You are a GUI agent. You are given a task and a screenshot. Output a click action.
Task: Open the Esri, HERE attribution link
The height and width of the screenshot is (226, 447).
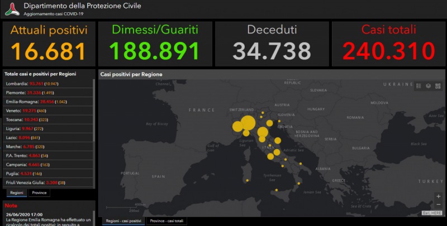pyautogui.click(x=432, y=213)
